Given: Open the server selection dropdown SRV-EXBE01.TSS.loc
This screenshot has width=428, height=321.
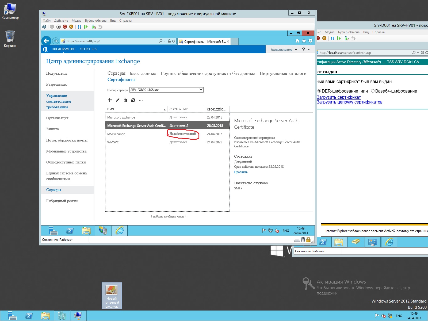Looking at the screenshot, I should [166, 90].
